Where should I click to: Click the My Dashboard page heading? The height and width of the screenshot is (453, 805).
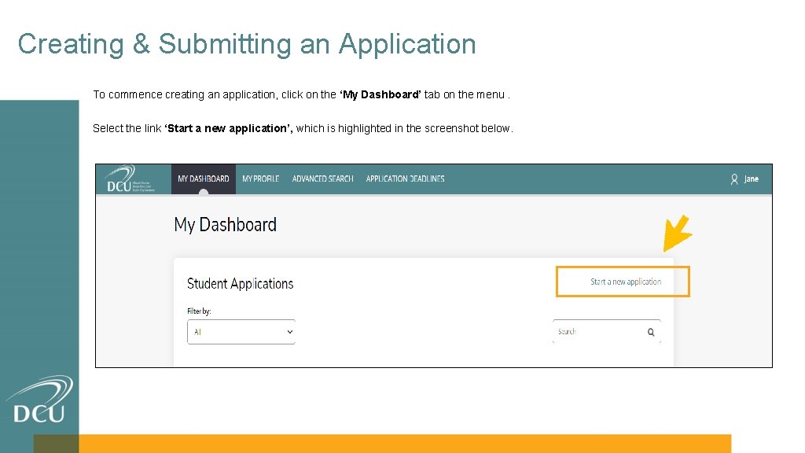click(x=226, y=224)
